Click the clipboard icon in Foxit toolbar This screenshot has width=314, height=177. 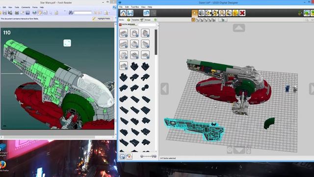point(56,13)
